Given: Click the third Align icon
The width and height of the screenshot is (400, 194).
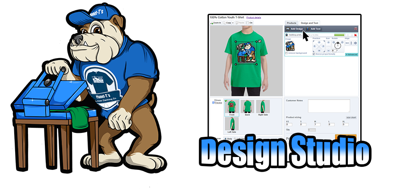Looking at the screenshot, I should point(356,43).
